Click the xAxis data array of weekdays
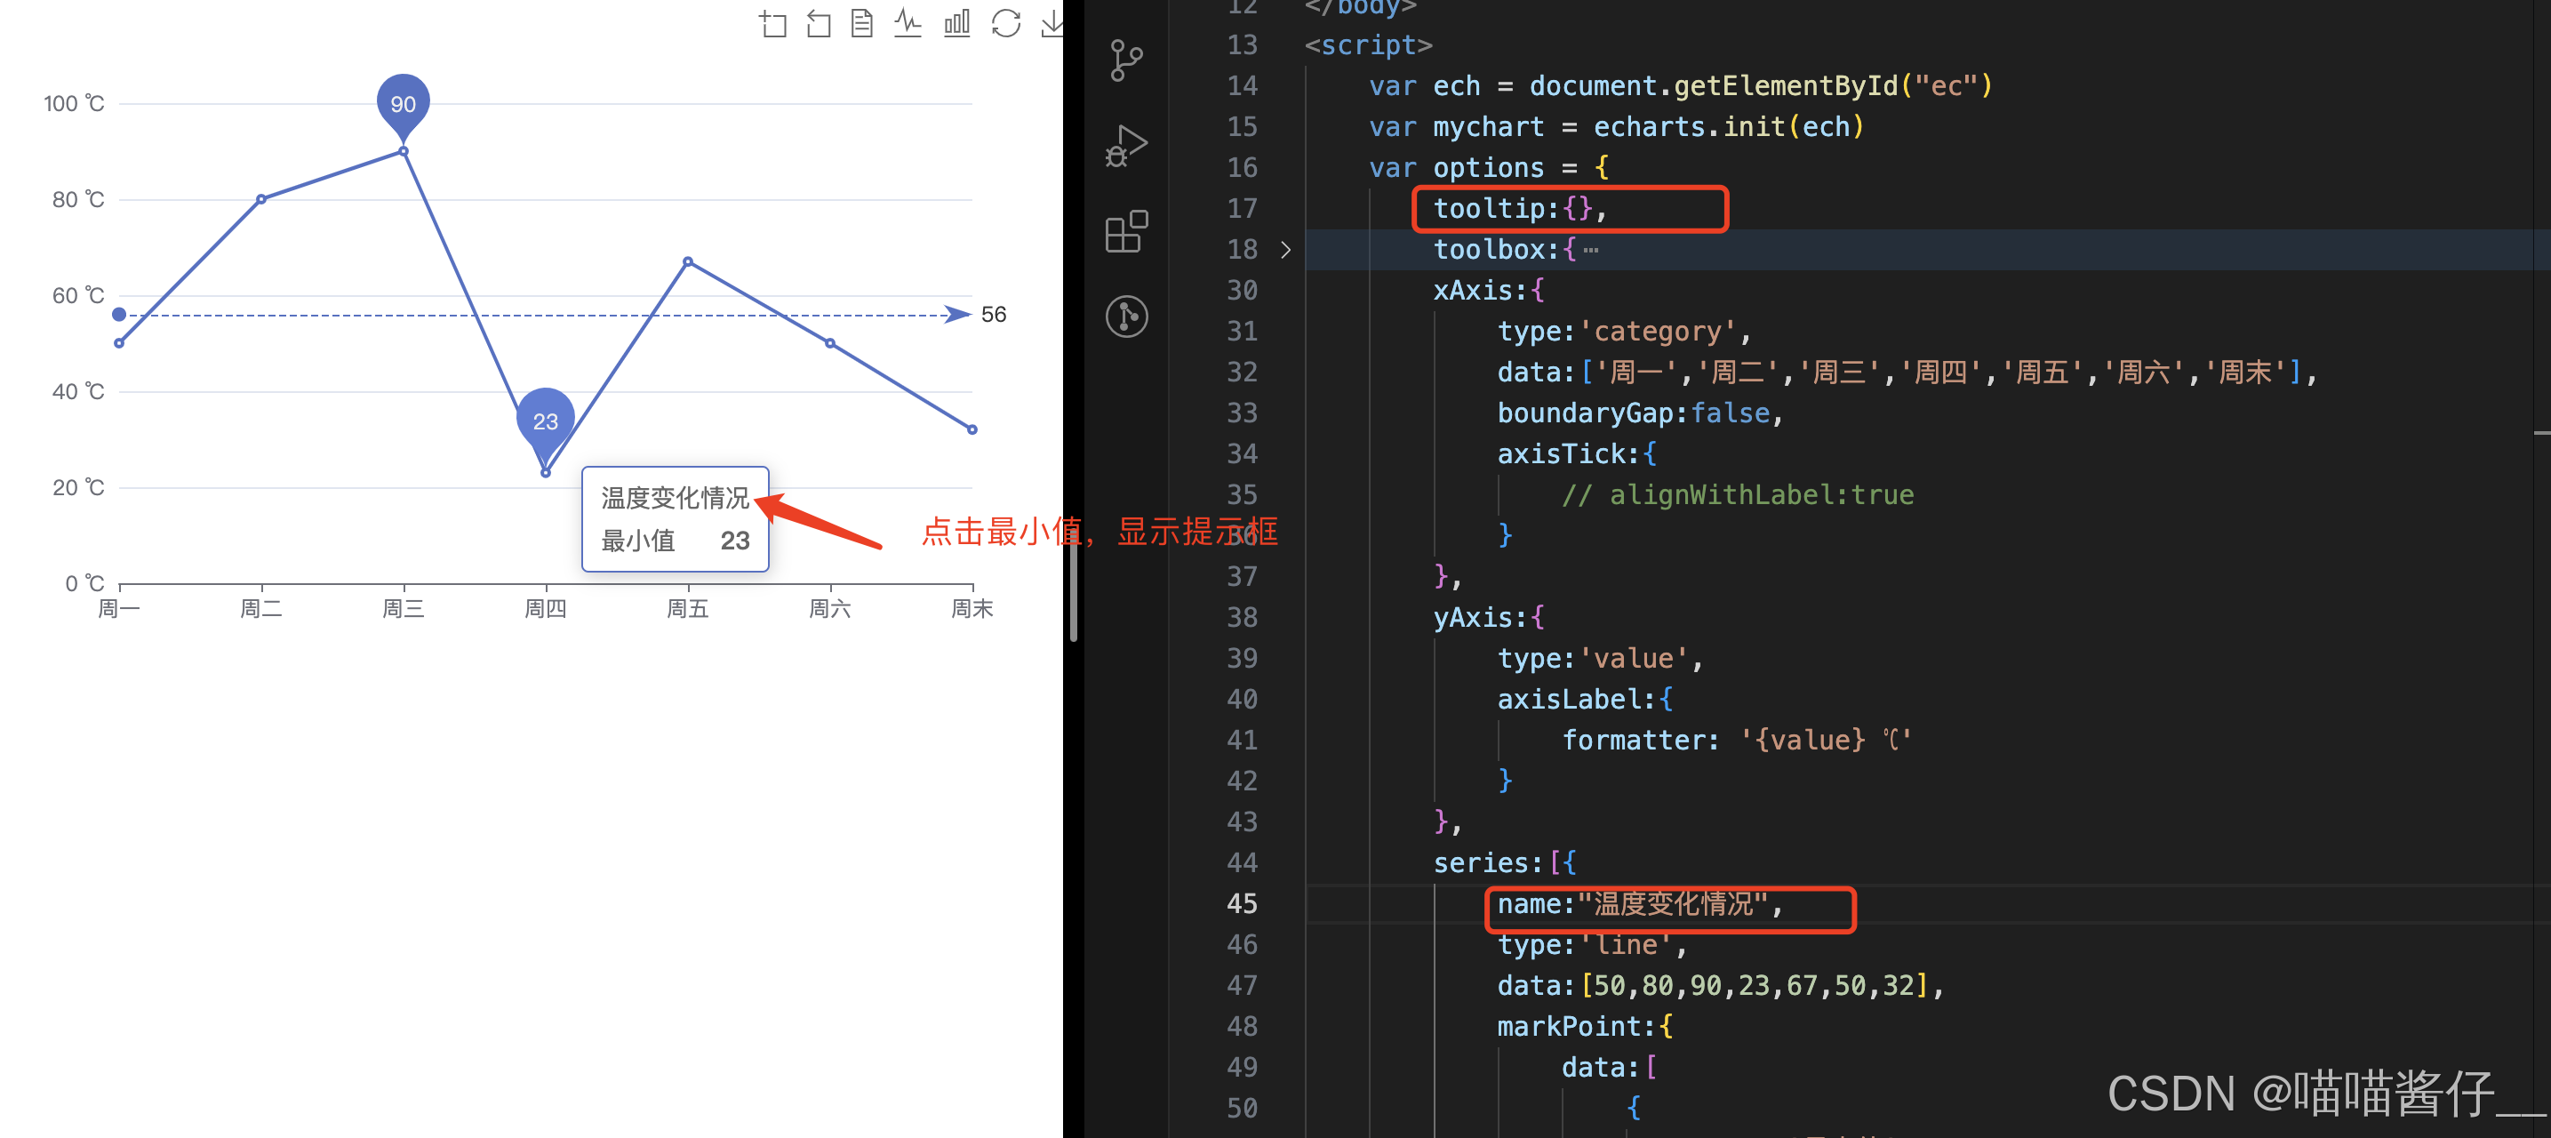This screenshot has height=1138, width=2551. click(x=1907, y=373)
